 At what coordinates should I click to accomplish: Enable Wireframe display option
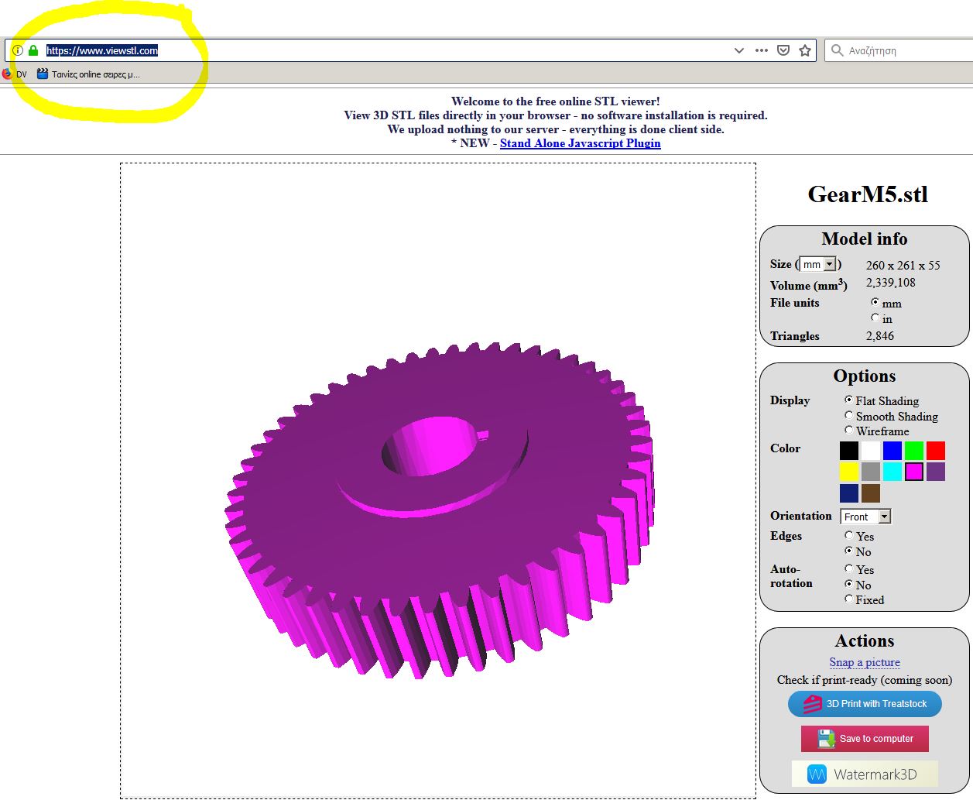point(849,431)
